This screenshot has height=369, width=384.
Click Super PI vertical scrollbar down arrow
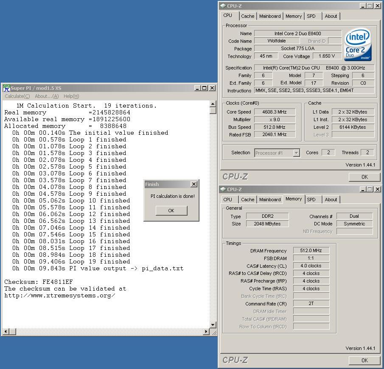point(213,325)
